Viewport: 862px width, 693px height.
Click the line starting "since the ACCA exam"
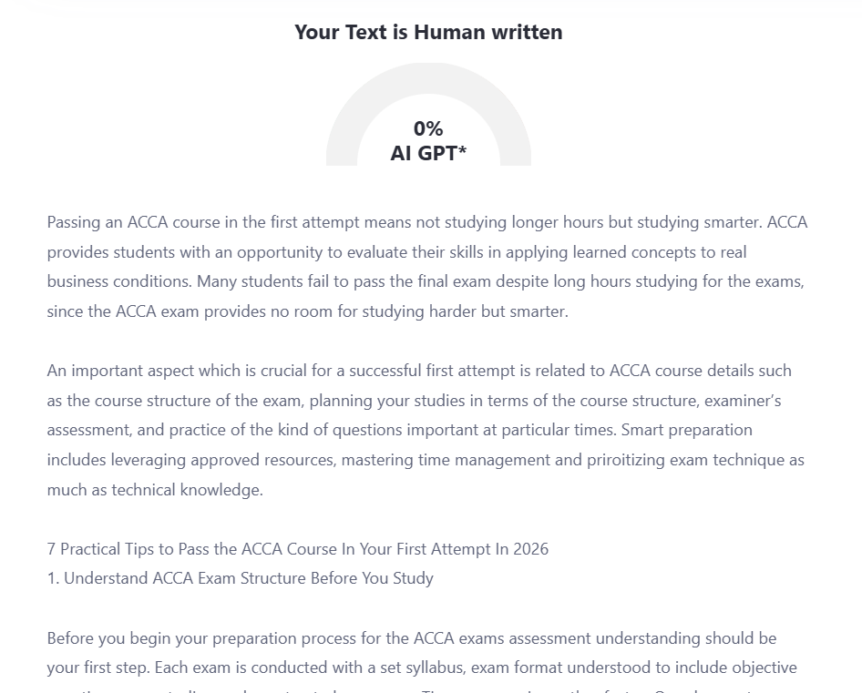[307, 311]
